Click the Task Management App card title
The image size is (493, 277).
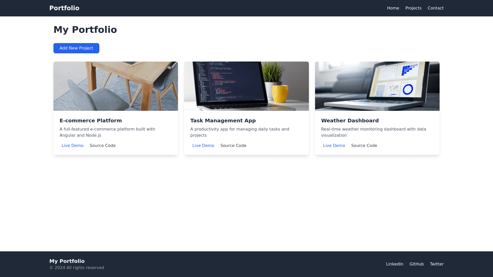(223, 121)
